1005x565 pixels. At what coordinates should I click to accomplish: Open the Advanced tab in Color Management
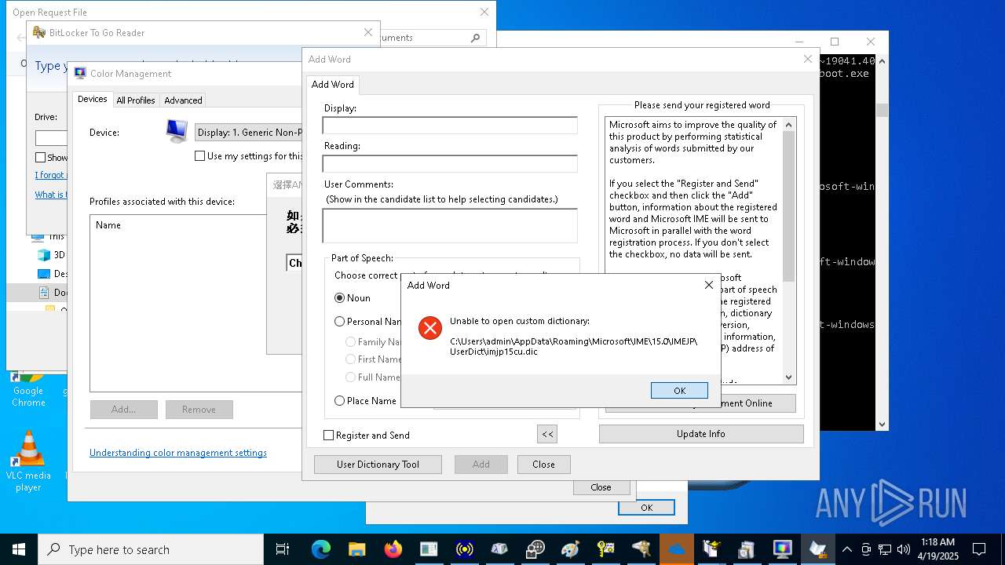click(x=183, y=100)
